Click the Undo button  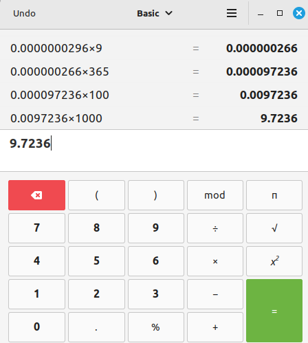point(24,14)
